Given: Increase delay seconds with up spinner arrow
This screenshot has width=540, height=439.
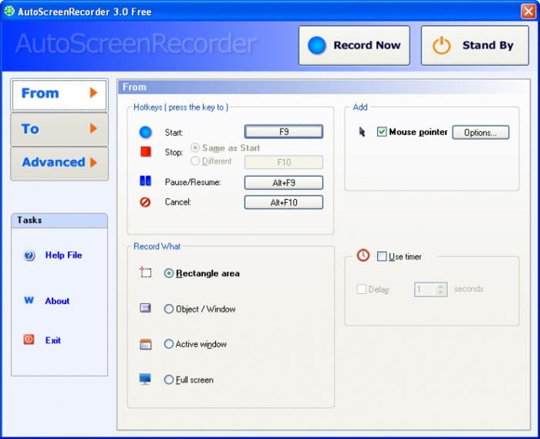Looking at the screenshot, I should (x=440, y=286).
